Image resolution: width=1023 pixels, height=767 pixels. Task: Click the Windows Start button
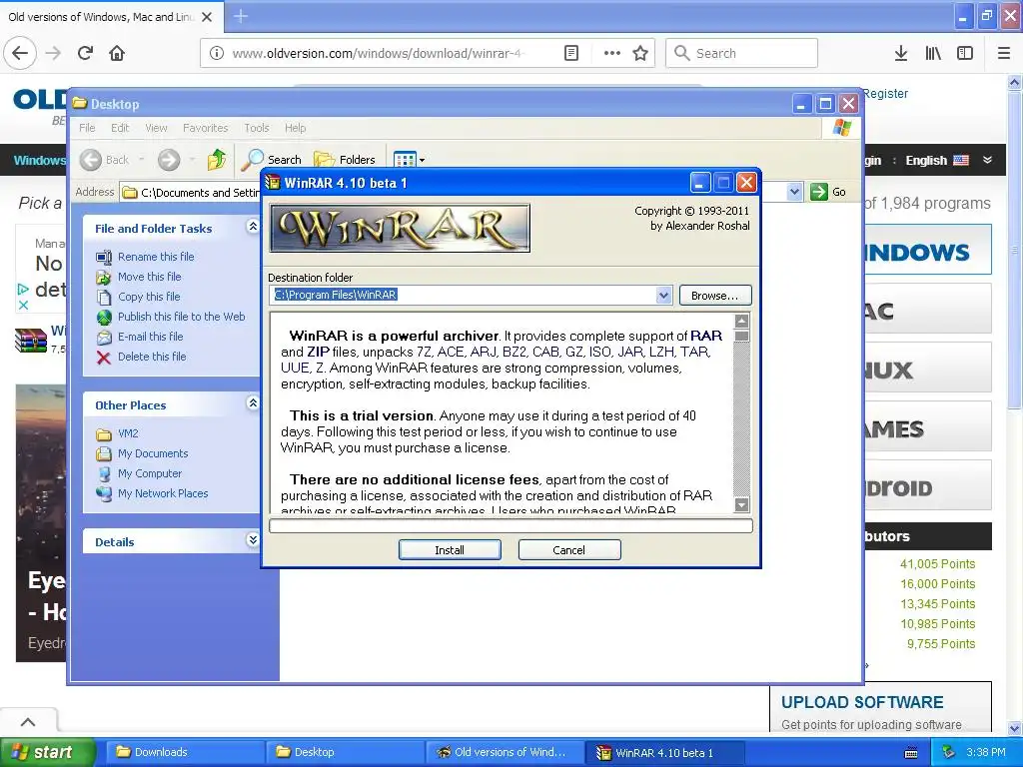pyautogui.click(x=47, y=752)
